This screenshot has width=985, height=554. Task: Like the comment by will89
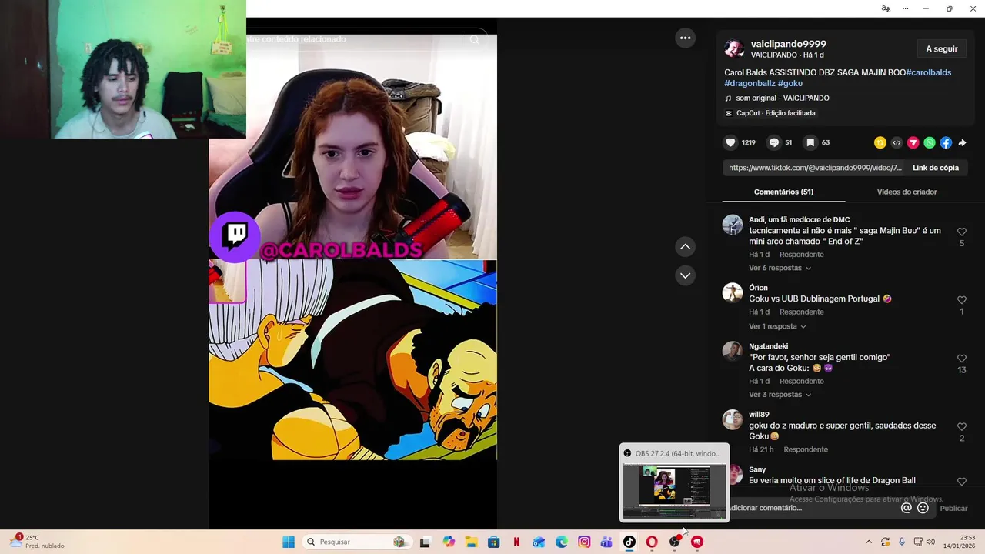pos(962,426)
